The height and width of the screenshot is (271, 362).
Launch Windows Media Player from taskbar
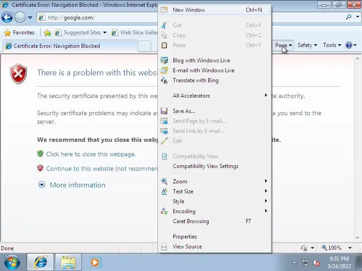(x=95, y=262)
